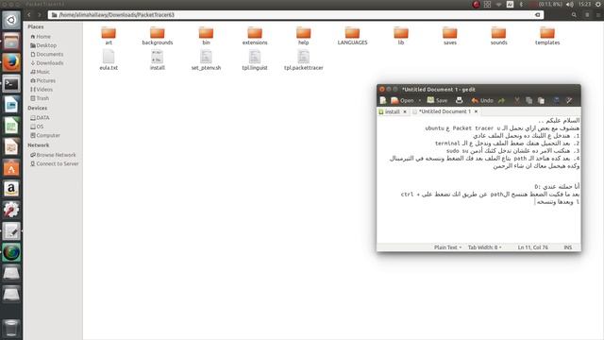Select the backgrounds folder
The width and height of the screenshot is (604, 340).
point(158,36)
